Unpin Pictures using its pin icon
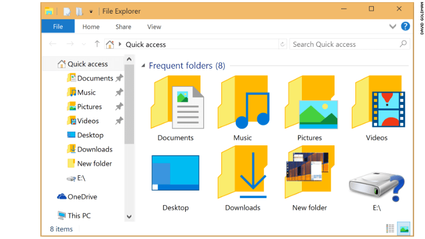Image resolution: width=425 pixels, height=239 pixels. point(119,107)
